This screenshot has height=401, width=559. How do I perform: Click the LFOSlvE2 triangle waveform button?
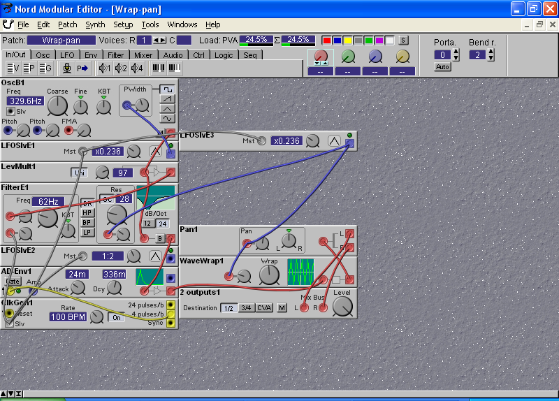pos(155,256)
